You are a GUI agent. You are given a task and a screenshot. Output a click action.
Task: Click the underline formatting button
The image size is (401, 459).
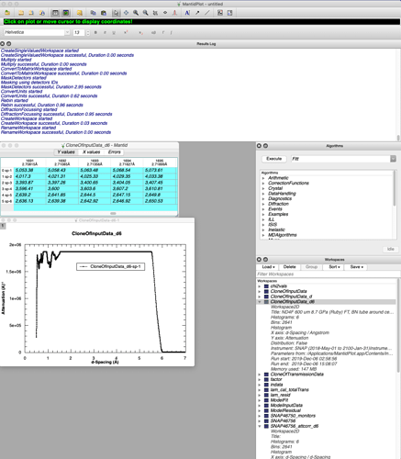point(114,32)
